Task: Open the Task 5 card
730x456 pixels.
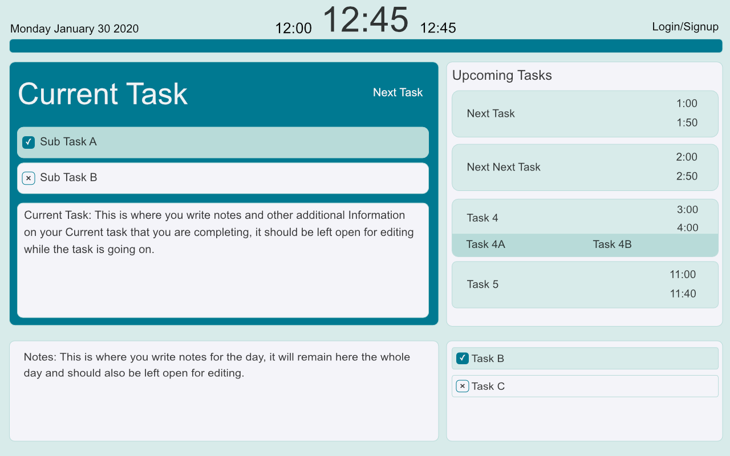Action: point(585,284)
